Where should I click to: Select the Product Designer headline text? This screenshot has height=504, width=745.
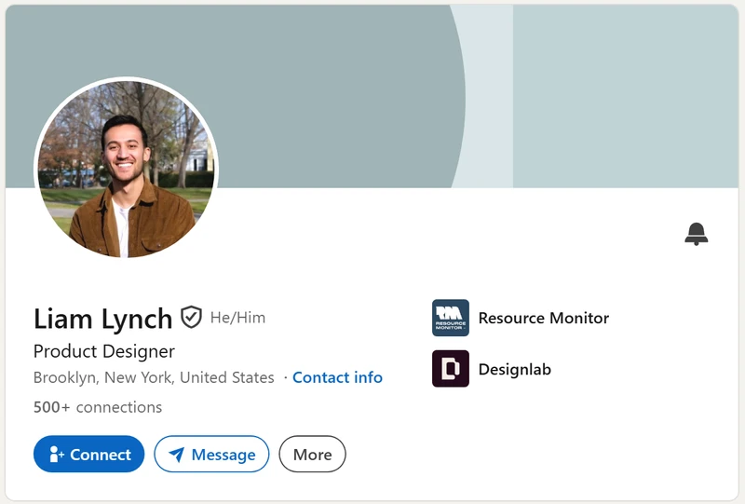point(104,351)
